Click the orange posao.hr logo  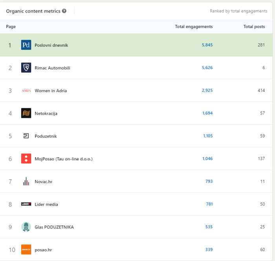coord(26,249)
